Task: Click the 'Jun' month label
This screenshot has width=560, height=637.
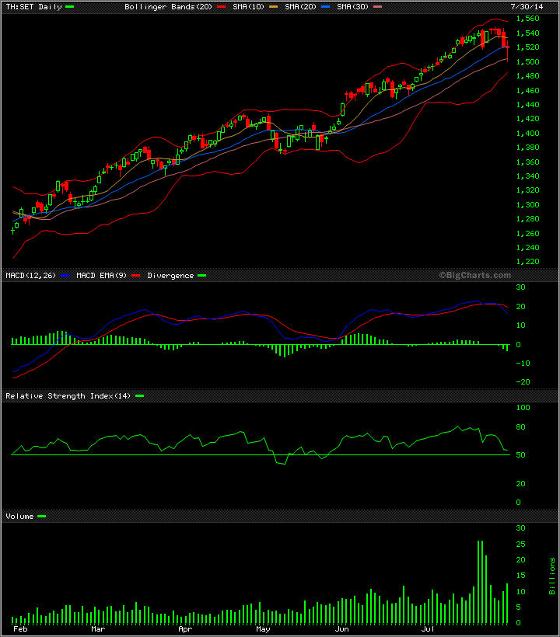Action: tap(342, 629)
